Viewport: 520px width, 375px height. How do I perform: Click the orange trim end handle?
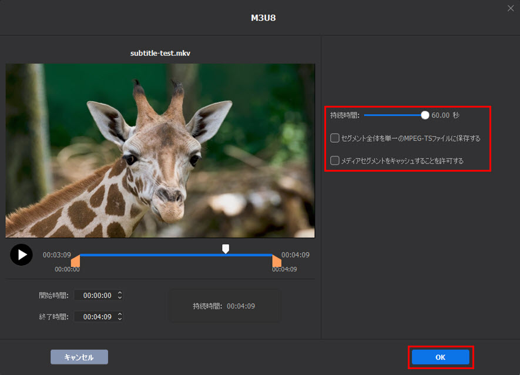pyautogui.click(x=277, y=261)
